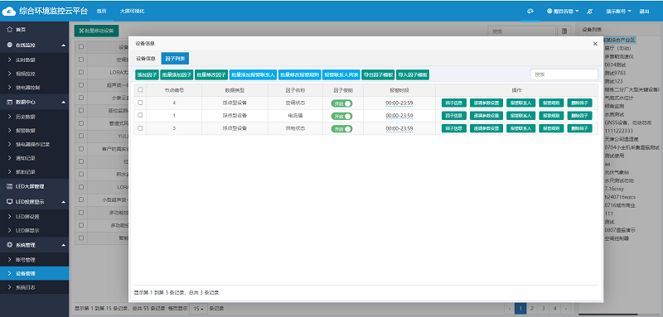Click the 首页 home icon in sidebar
663x317 pixels.
(x=10, y=30)
